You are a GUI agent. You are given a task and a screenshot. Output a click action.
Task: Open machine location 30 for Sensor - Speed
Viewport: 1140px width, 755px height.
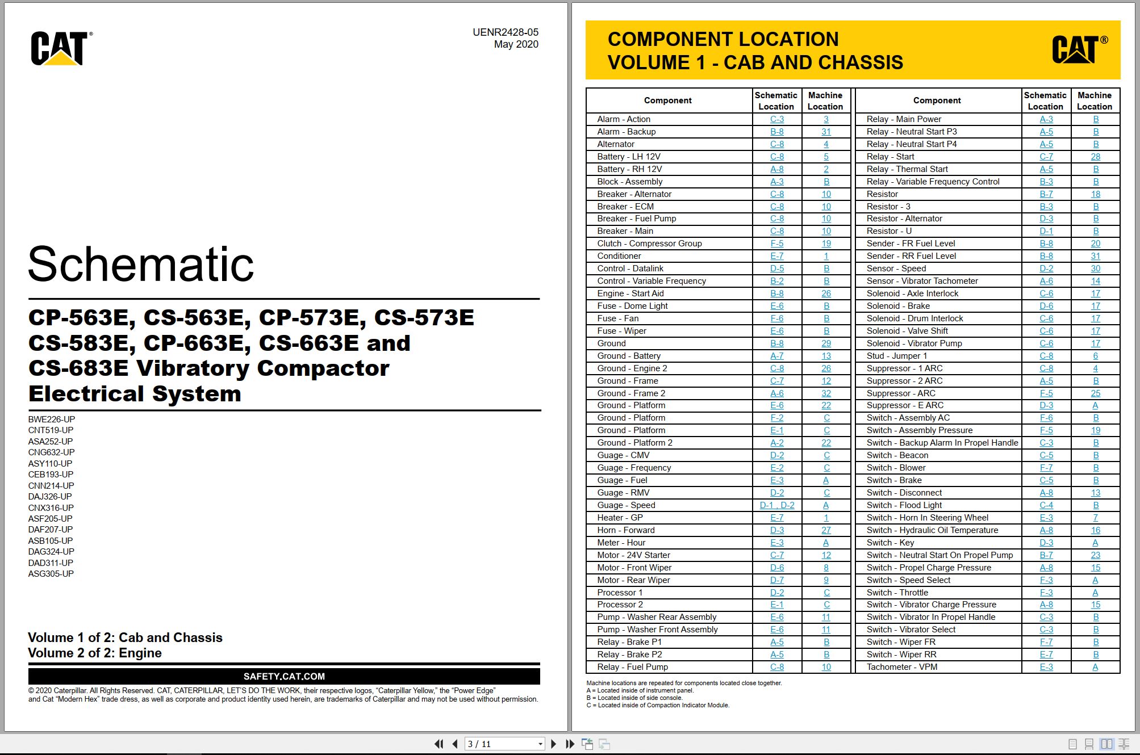pos(1096,269)
